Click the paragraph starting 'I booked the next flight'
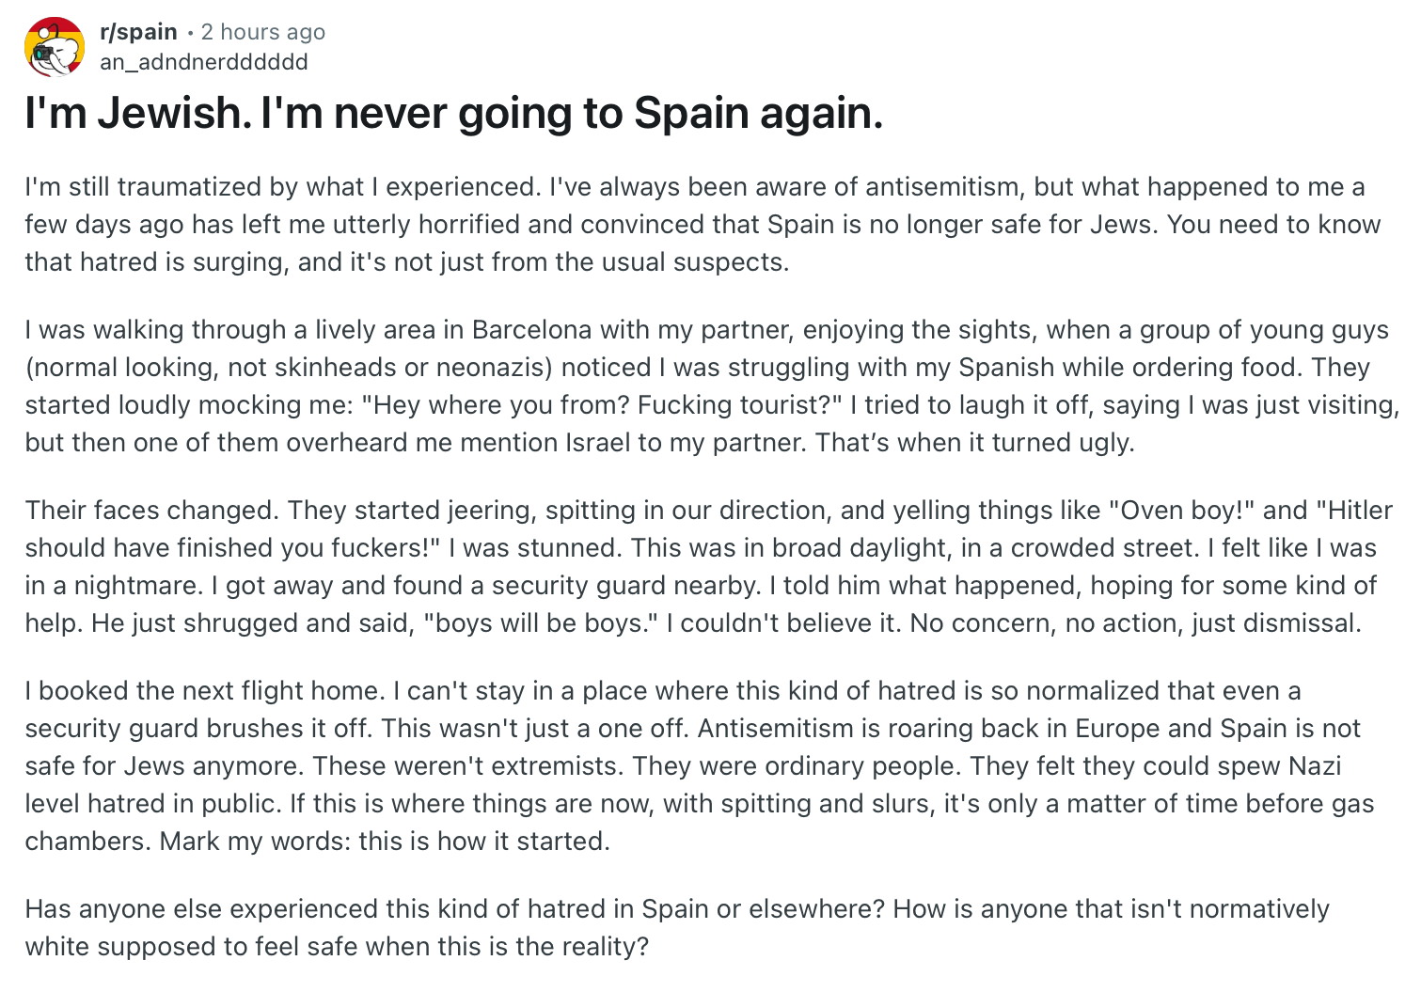The width and height of the screenshot is (1421, 992). (700, 765)
